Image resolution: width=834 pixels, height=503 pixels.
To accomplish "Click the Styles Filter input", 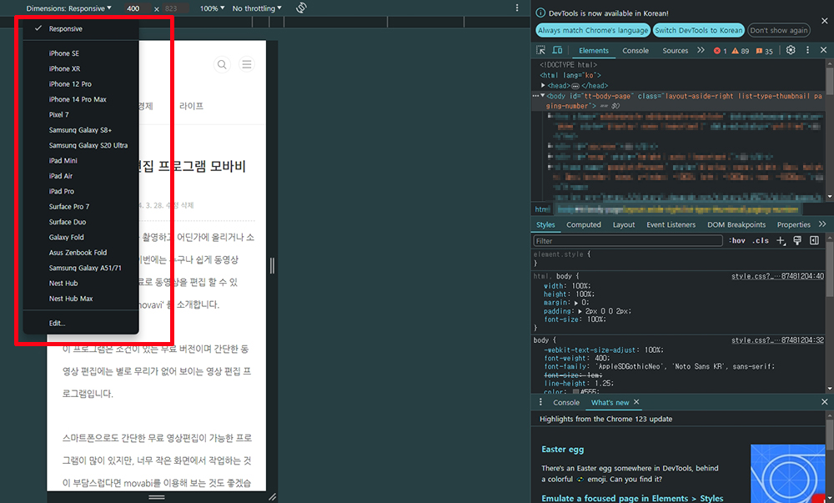I will click(628, 241).
